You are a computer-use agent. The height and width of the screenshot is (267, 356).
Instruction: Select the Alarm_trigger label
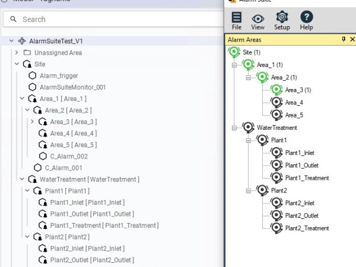[59, 76]
